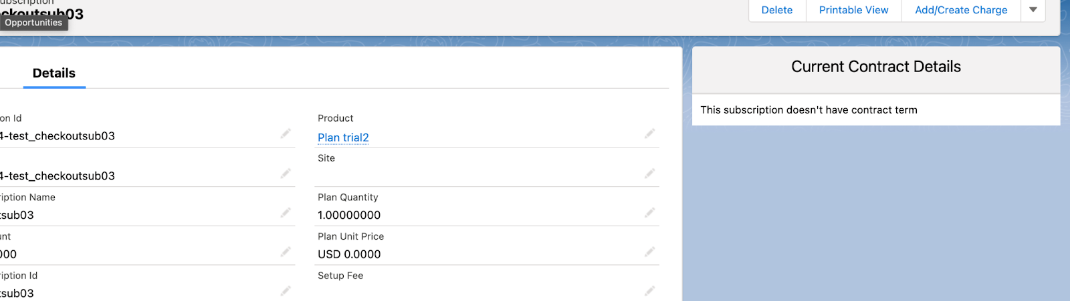Edit the Subscription Id field pencil at bottom
This screenshot has width=1070, height=301.
[x=286, y=291]
